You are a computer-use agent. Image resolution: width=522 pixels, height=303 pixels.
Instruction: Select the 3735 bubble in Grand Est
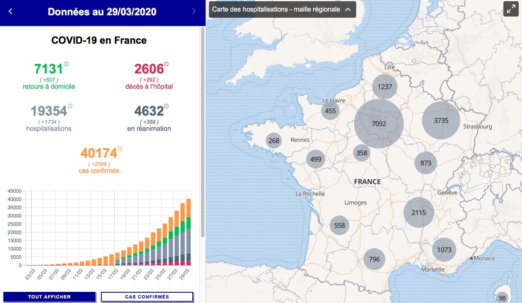point(441,120)
